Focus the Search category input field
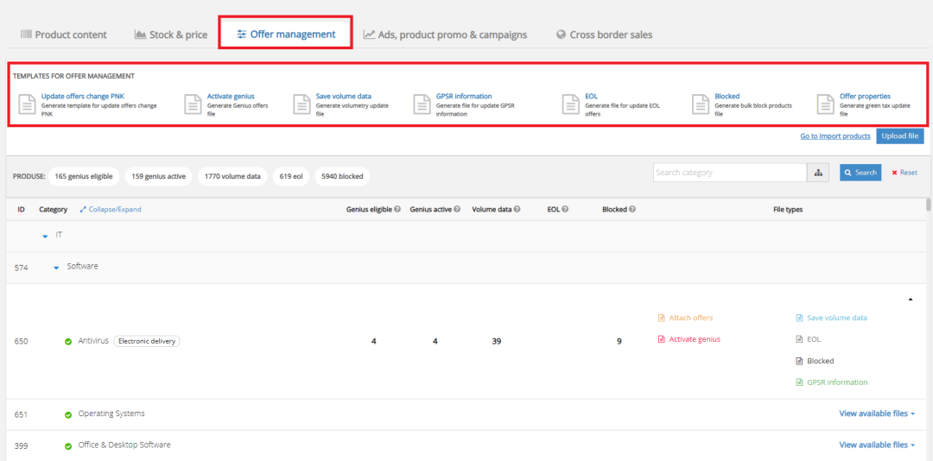The width and height of the screenshot is (933, 461). point(729,173)
